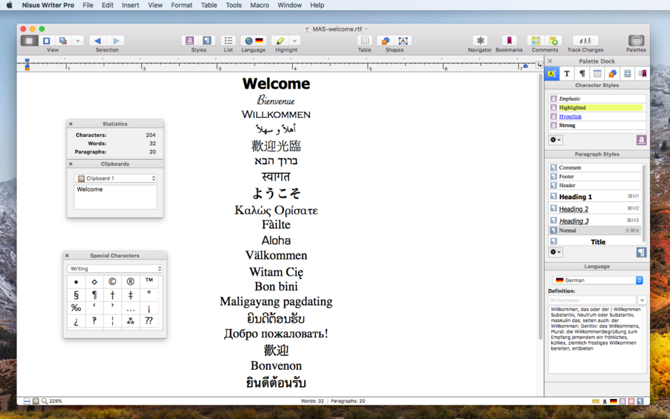Switch to draft view mode icon

pyautogui.click(x=29, y=41)
